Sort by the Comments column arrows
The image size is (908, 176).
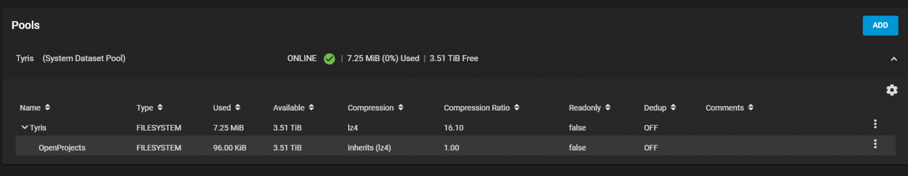pyautogui.click(x=751, y=108)
